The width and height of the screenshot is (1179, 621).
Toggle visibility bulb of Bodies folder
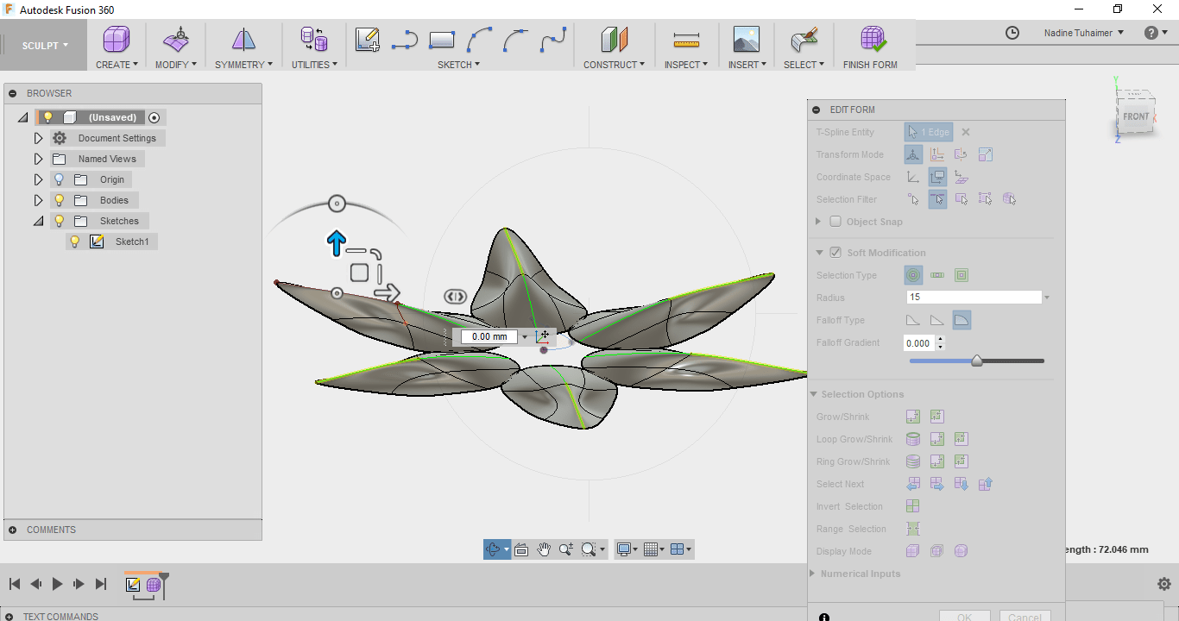coord(60,200)
